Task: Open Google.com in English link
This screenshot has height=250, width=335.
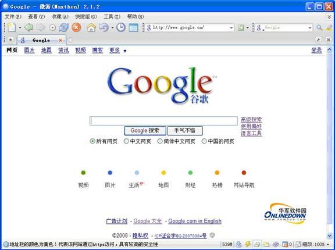Action: point(195,221)
